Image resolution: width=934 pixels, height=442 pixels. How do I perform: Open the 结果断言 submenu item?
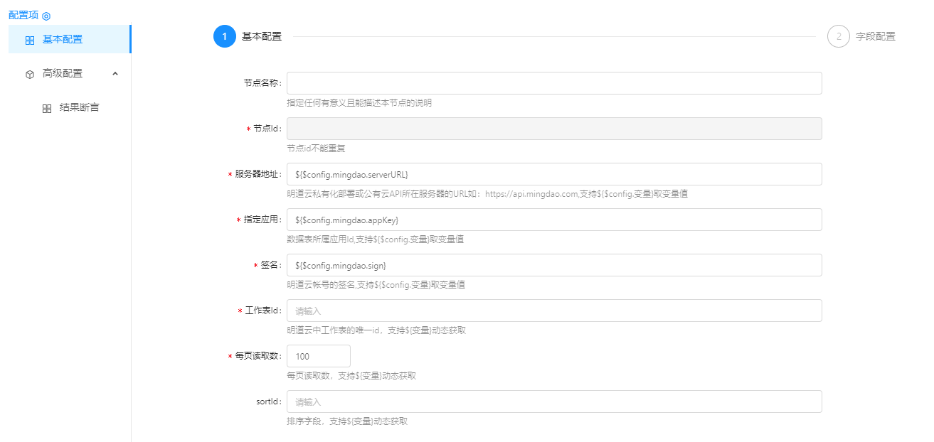(79, 108)
